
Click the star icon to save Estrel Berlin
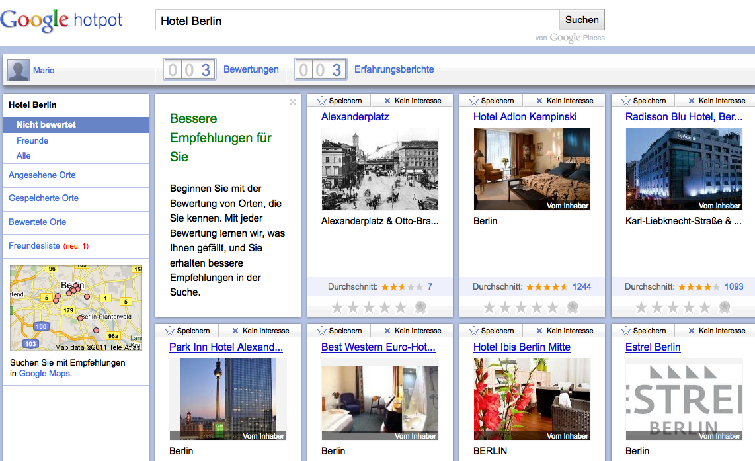(626, 331)
